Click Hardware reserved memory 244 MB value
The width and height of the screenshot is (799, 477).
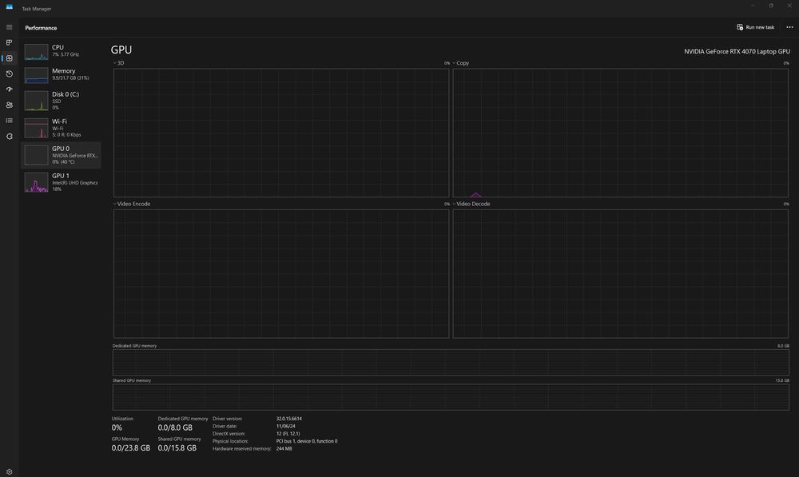284,449
